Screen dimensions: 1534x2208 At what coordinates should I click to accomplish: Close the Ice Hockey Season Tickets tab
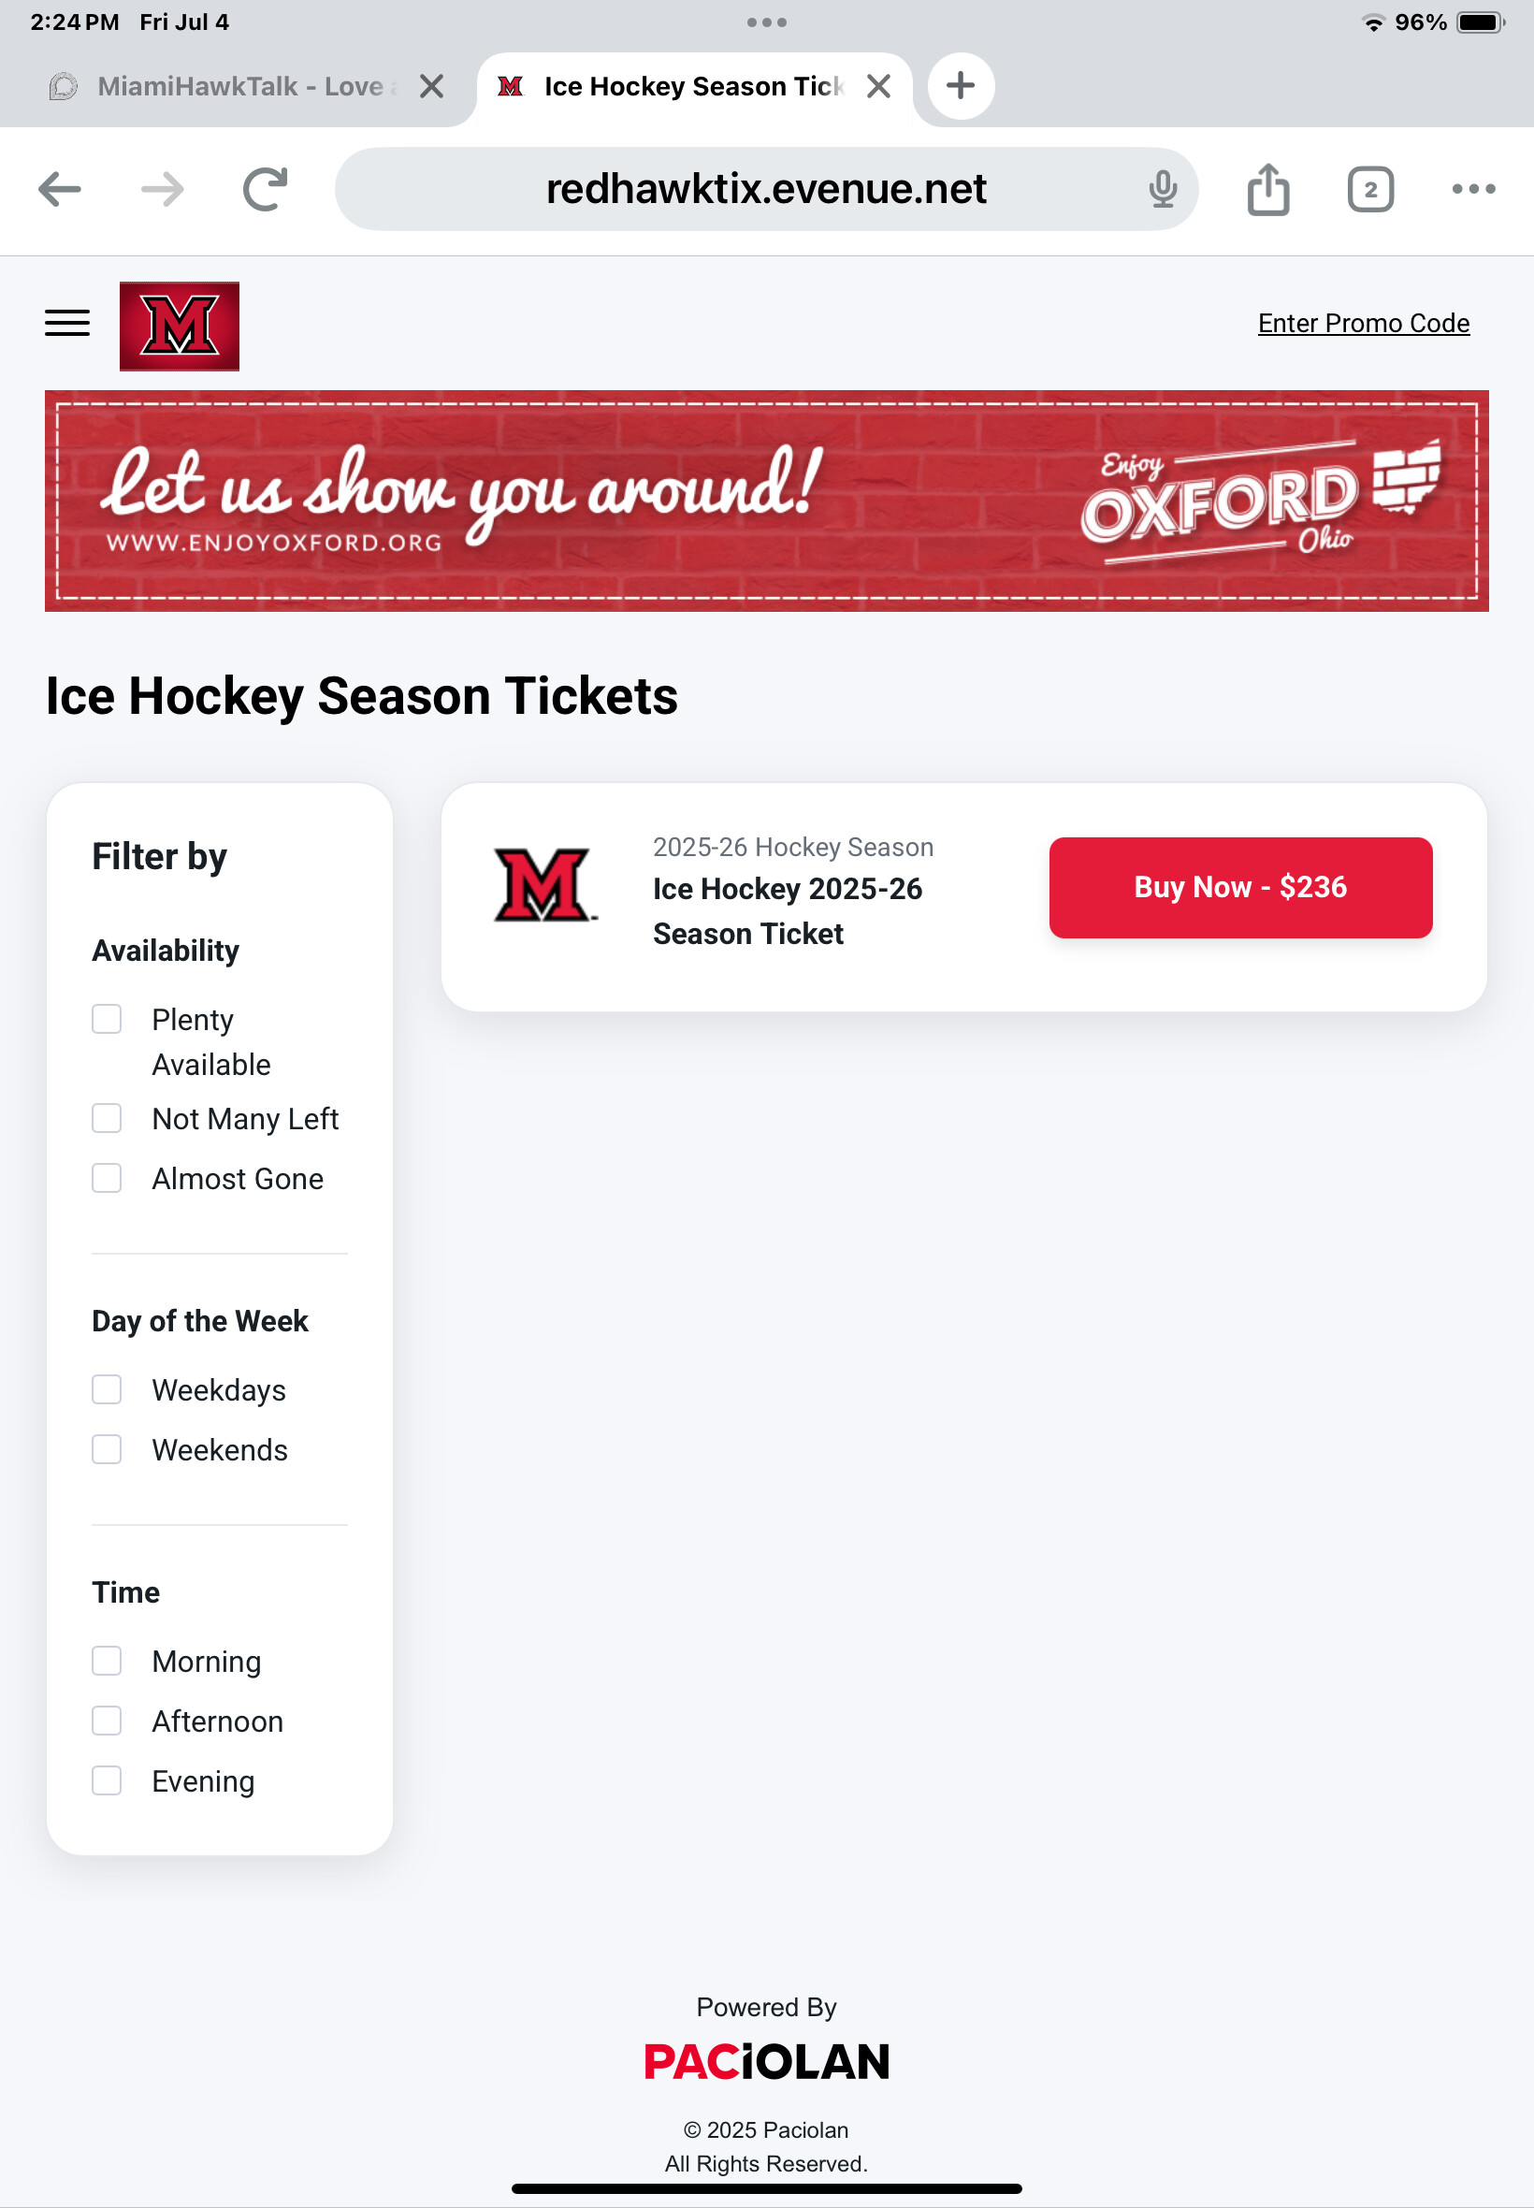coord(877,86)
